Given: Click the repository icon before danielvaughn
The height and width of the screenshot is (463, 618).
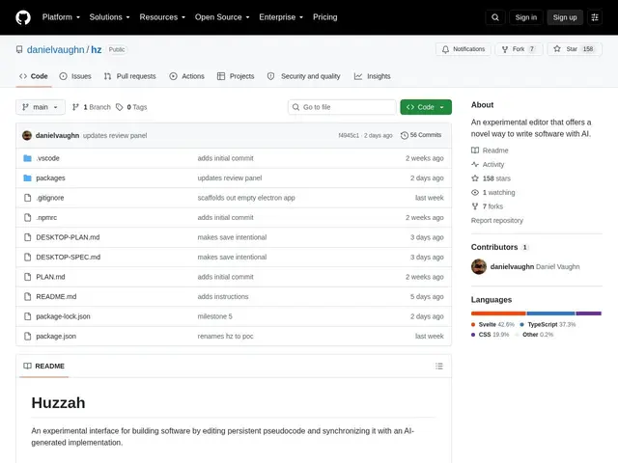Looking at the screenshot, I should coord(19,49).
